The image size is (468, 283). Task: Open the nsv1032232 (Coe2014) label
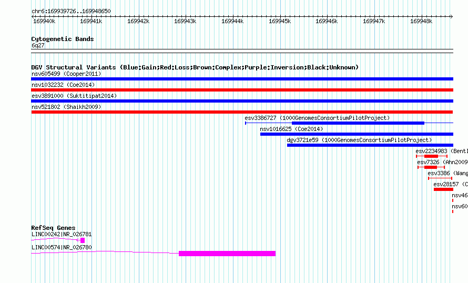pos(63,85)
